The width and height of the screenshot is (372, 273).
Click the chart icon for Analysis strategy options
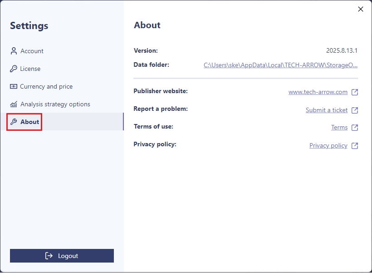coord(14,104)
